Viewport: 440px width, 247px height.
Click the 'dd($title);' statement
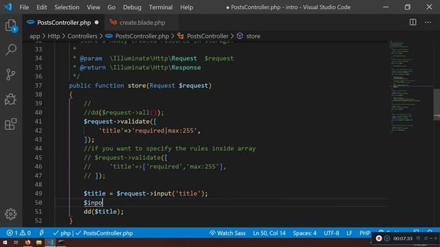point(104,211)
